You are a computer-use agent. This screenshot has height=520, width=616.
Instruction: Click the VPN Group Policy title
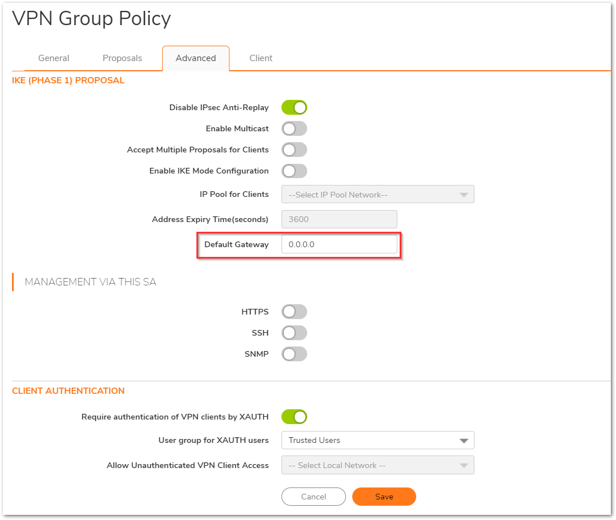(91, 19)
